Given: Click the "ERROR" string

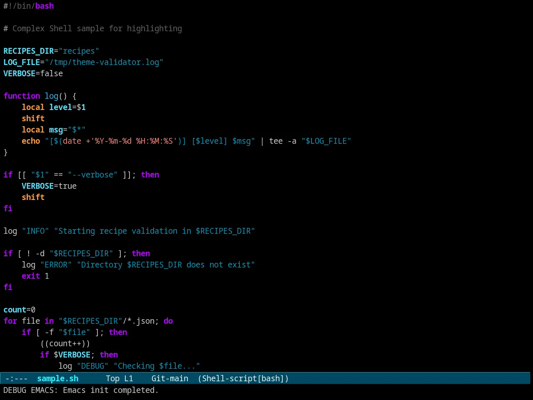Looking at the screenshot, I should [56, 265].
